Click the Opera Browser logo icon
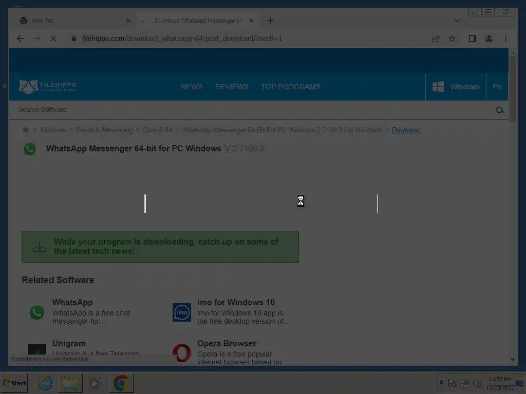The image size is (526, 394). [x=182, y=353]
